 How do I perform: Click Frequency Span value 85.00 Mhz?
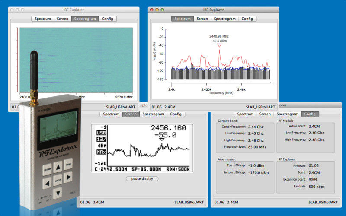click(x=257, y=147)
